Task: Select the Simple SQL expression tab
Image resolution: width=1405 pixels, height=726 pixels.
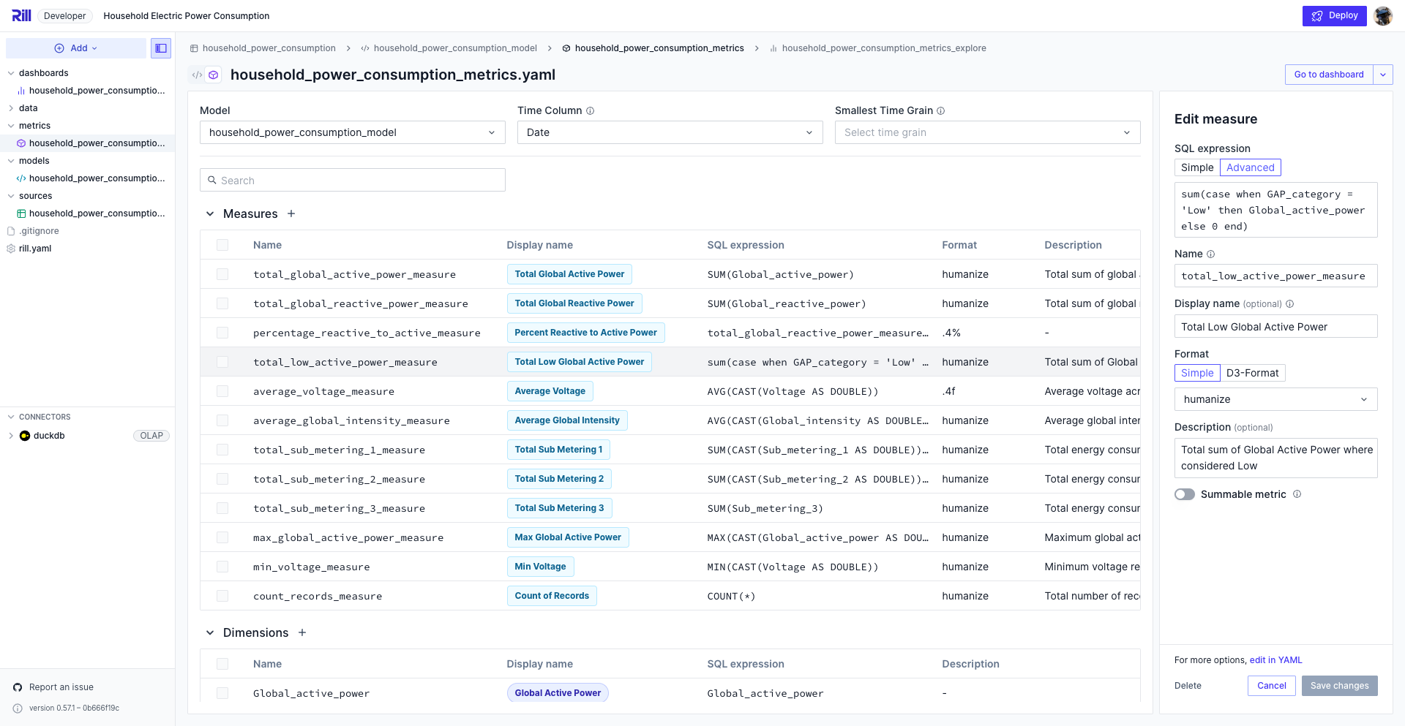Action: pos(1196,167)
